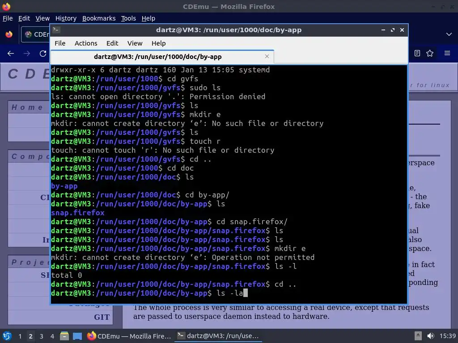Open terminal View menu
Image resolution: width=458 pixels, height=343 pixels.
pos(135,43)
